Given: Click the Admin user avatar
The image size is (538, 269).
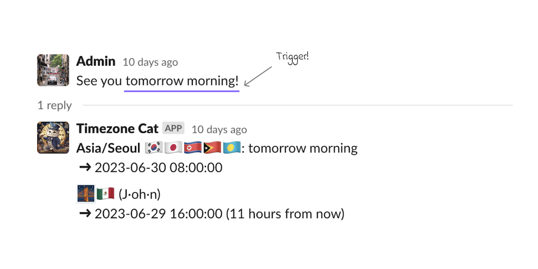Looking at the screenshot, I should point(53,70).
